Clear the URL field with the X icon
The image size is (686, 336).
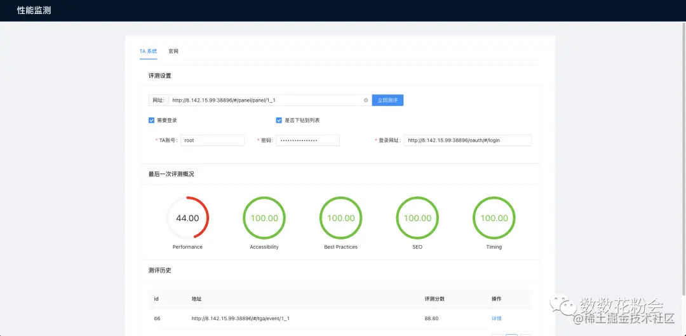tap(366, 100)
